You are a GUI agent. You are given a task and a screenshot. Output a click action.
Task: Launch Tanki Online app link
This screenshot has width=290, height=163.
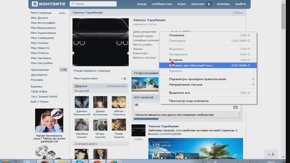click(x=39, y=91)
